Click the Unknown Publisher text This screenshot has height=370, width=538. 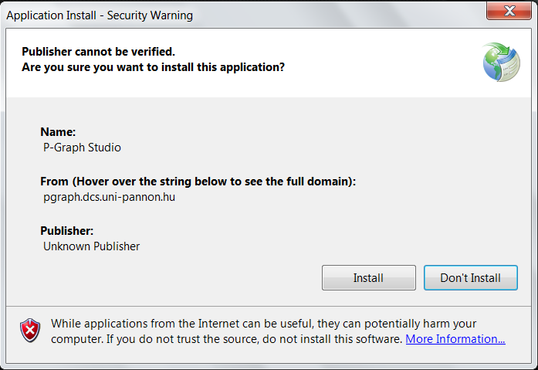coord(91,246)
